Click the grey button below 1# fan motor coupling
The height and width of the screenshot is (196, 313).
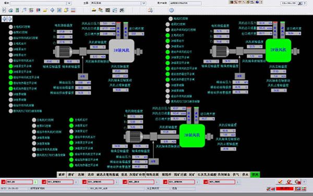(82, 76)
